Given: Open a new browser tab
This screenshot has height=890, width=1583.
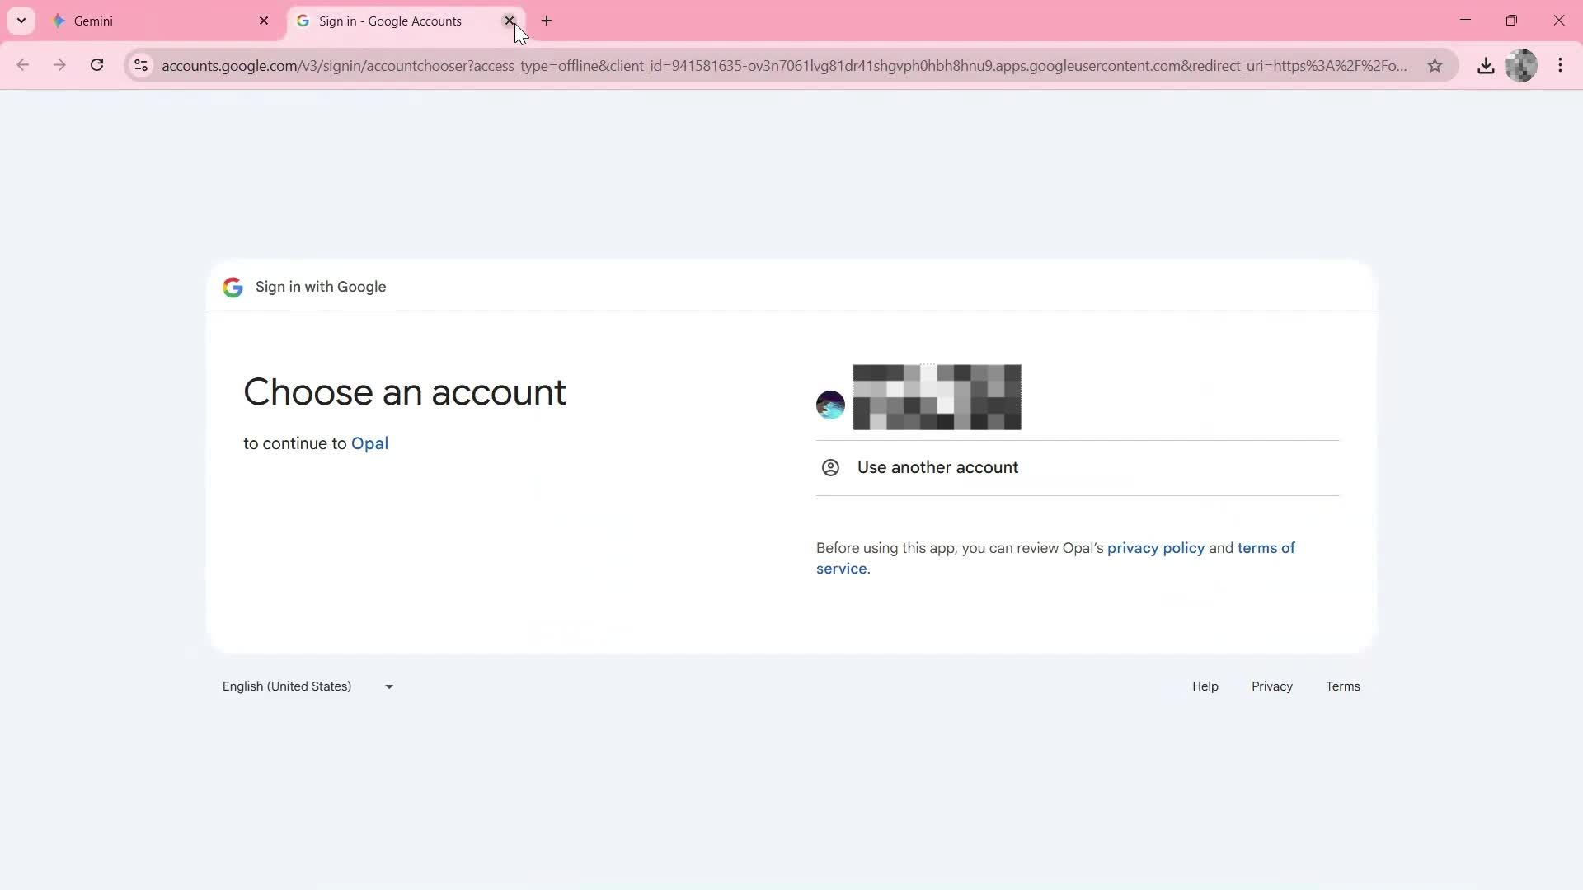Looking at the screenshot, I should pos(547,21).
